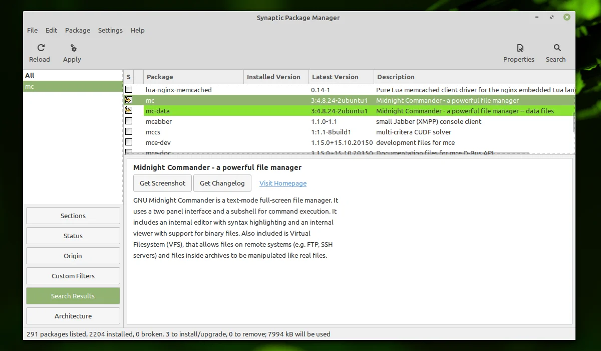Click 'multi-critera CUDF solver' description
The width and height of the screenshot is (601, 351).
pyautogui.click(x=414, y=132)
